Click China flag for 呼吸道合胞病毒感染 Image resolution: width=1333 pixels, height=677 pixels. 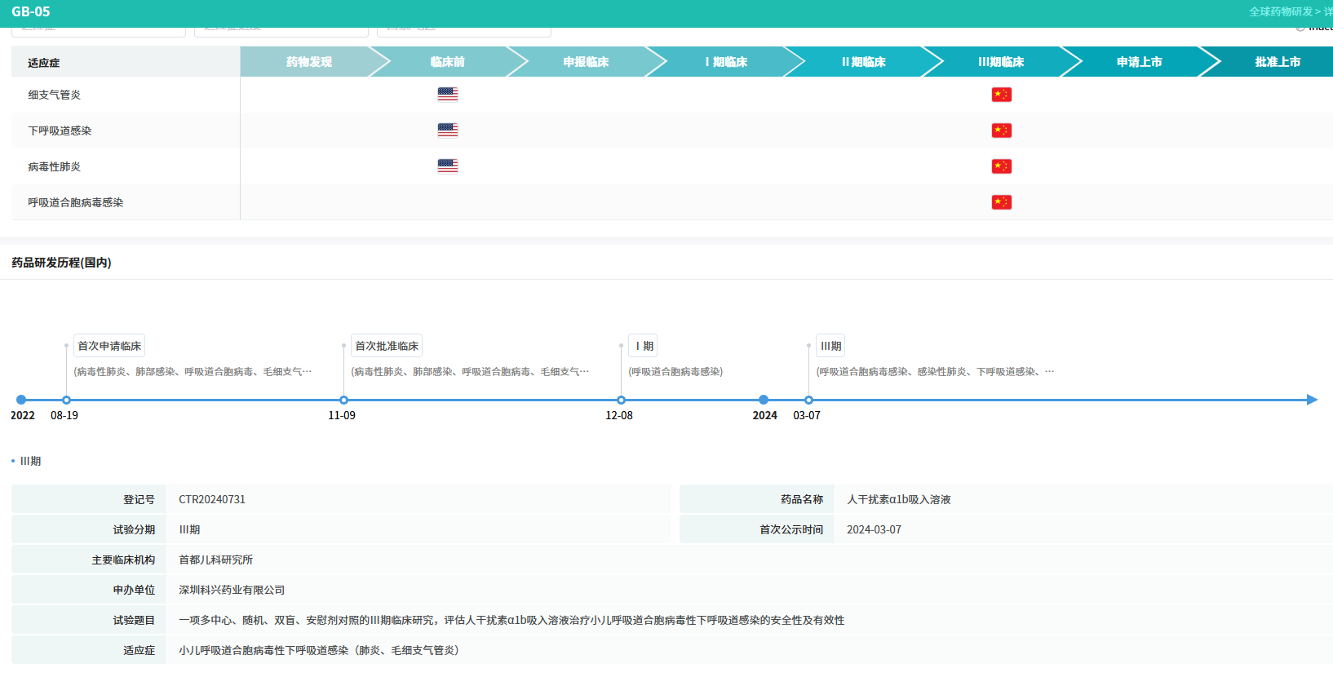(x=1001, y=202)
